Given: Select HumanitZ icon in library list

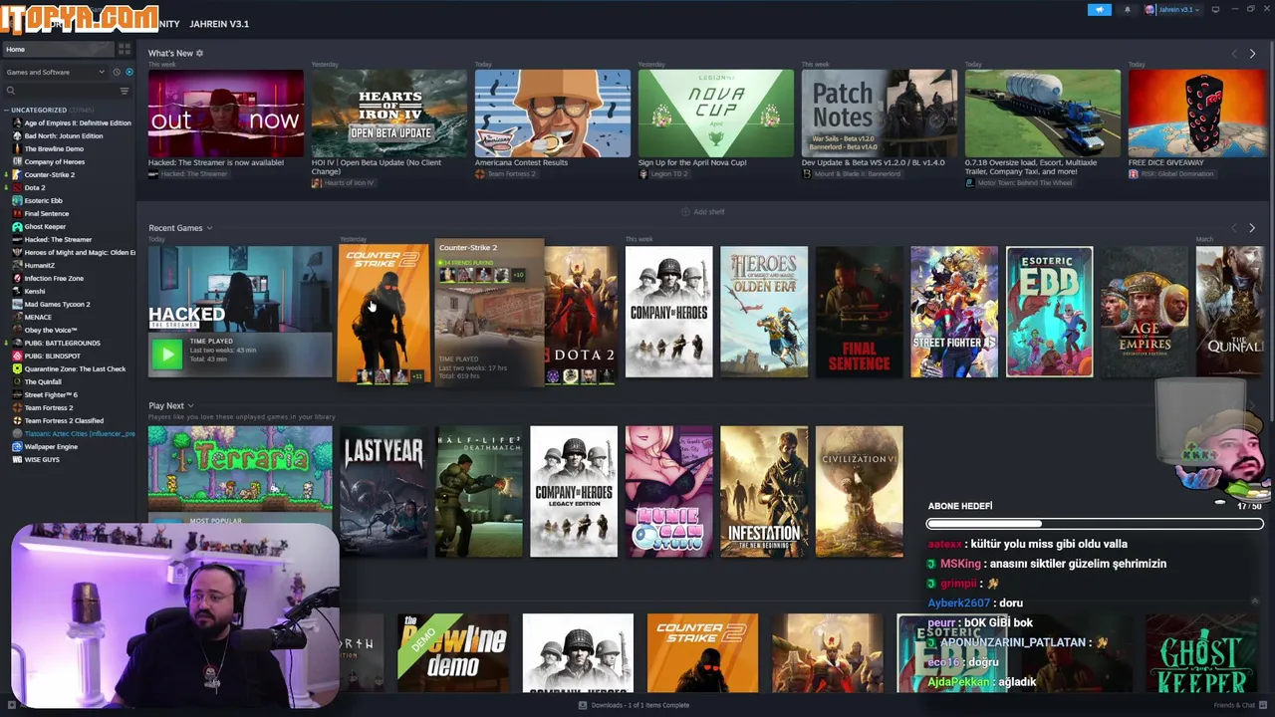Looking at the screenshot, I should click(x=17, y=266).
